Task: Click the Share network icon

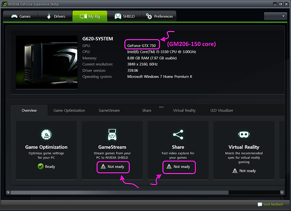Action: tap(178, 134)
